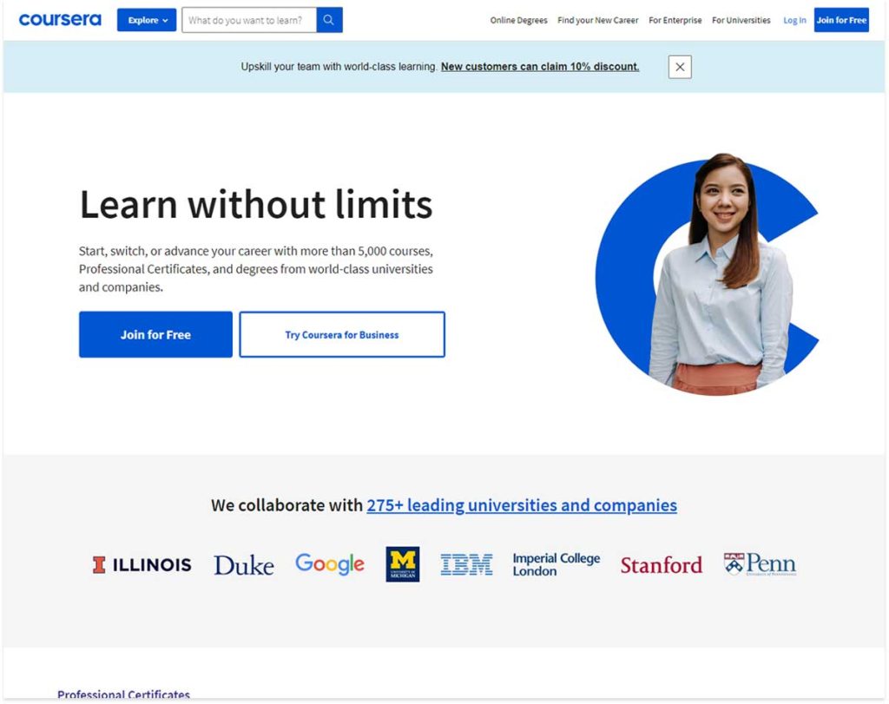Open the Google partner logo
The image size is (889, 704).
[330, 564]
